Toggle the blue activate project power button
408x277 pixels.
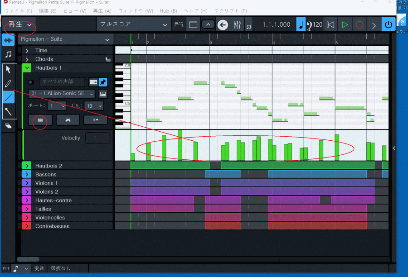point(388,24)
